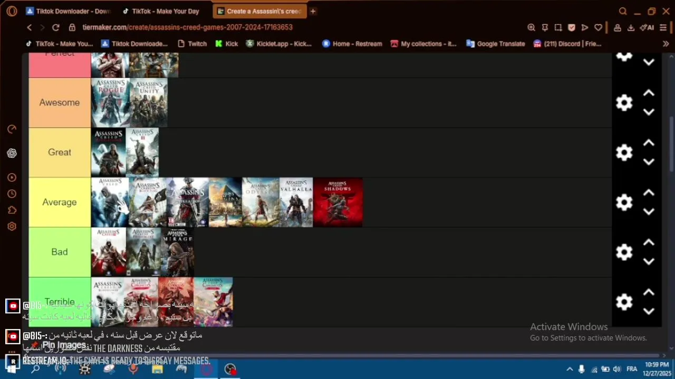The image size is (675, 379).
Task: Move Great tier row down
Action: 649,162
